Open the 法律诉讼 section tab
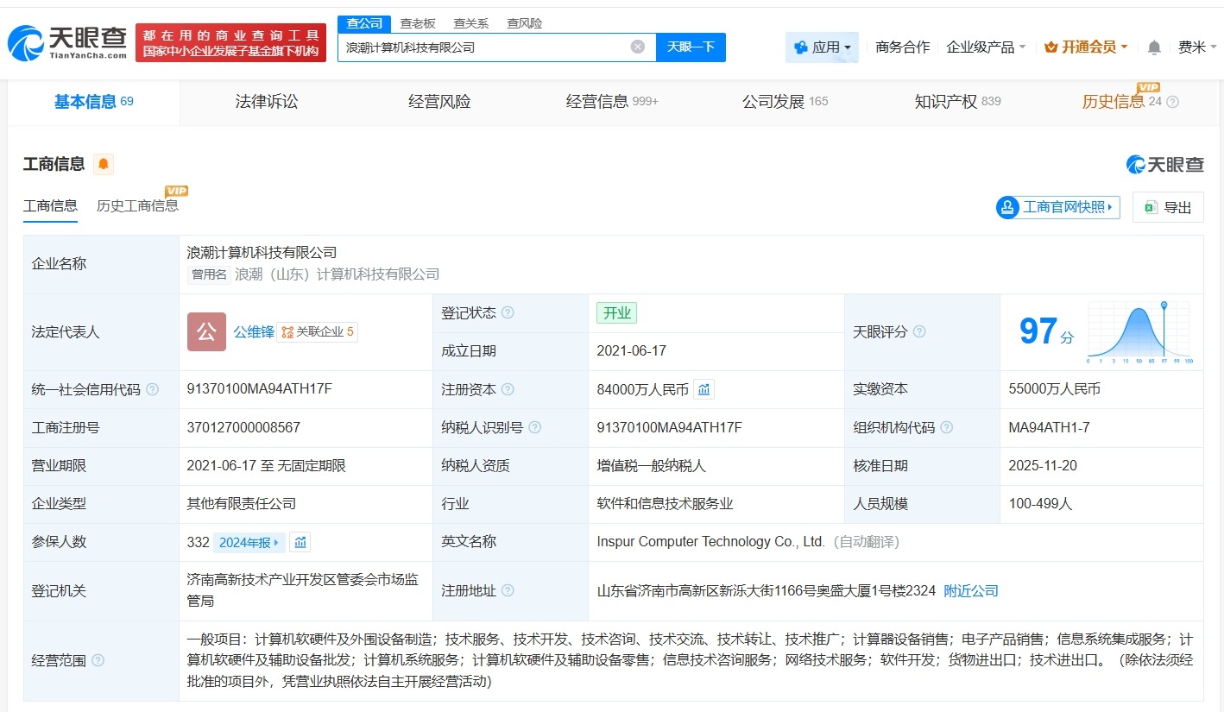 point(265,101)
